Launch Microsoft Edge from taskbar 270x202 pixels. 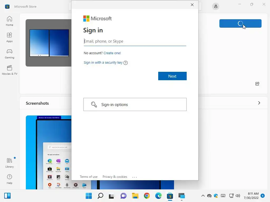click(x=158, y=196)
